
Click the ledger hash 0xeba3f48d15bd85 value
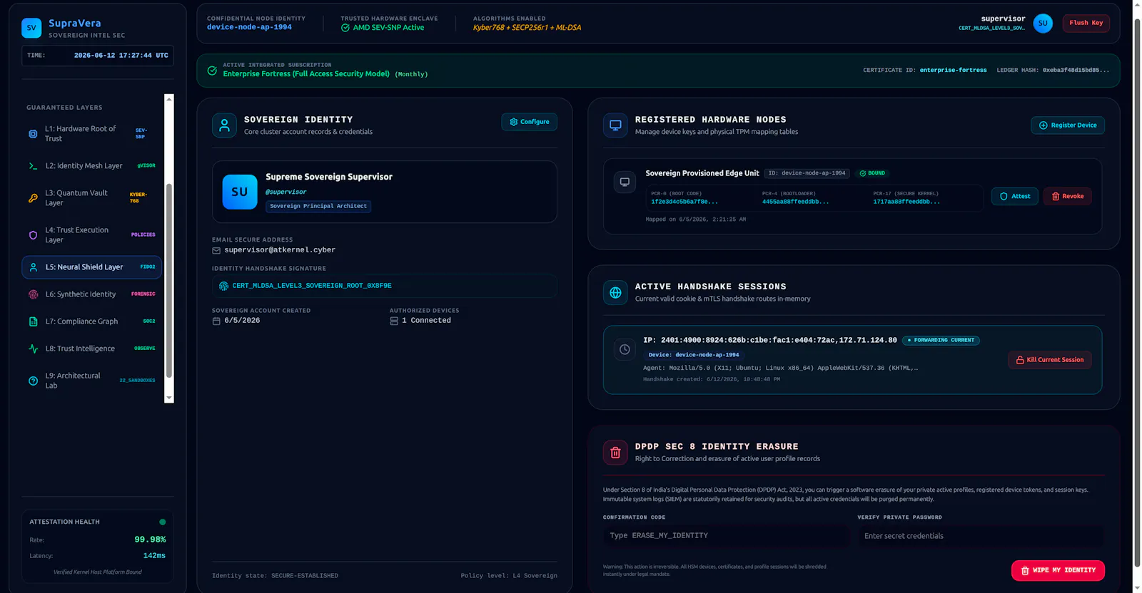tap(1076, 71)
